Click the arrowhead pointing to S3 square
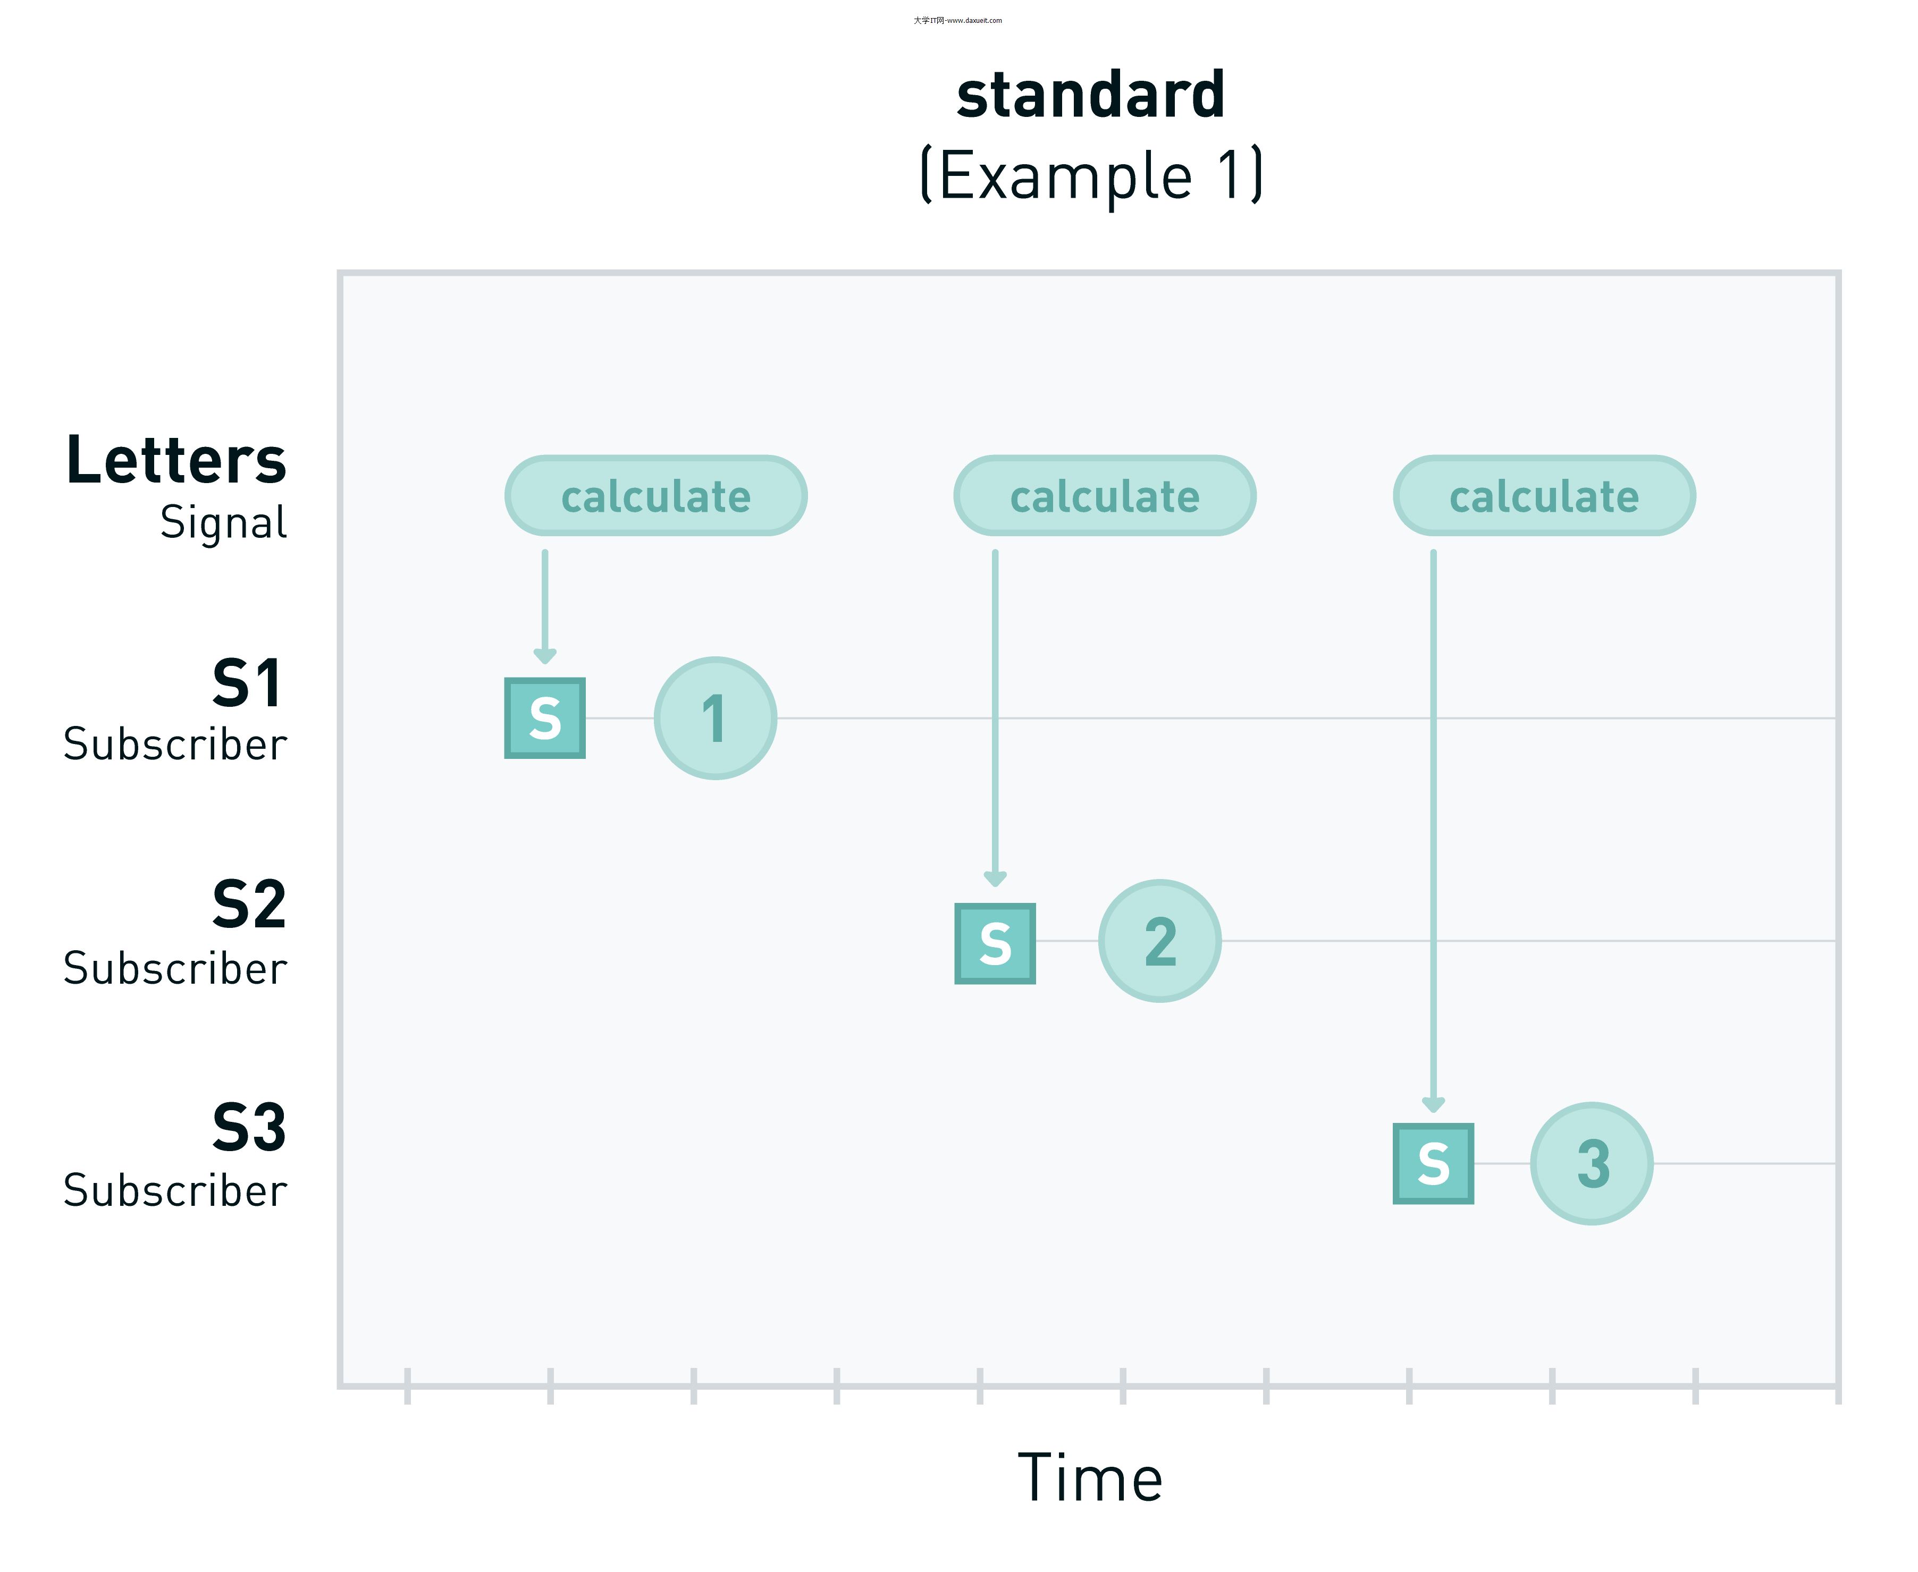This screenshot has height=1572, width=1918. point(1433,1105)
